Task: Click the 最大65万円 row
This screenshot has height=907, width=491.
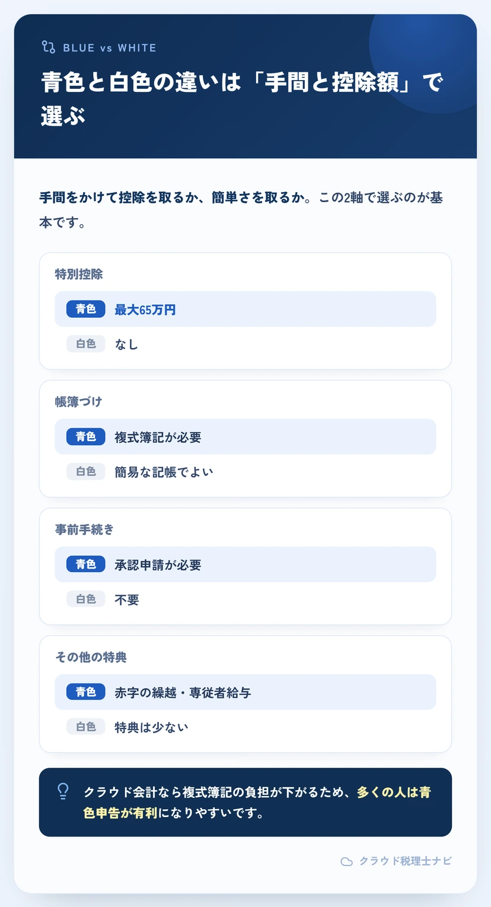Action: 245,309
